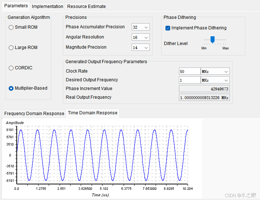The width and height of the screenshot is (260, 200).
Task: Click the Angular Resolution label
Action: click(x=85, y=37)
